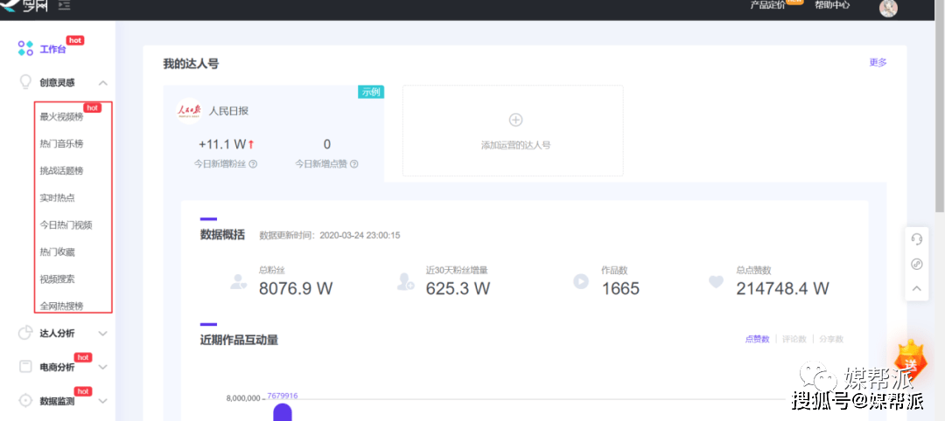945x421 pixels.
Task: Click the 1665 works count value
Action: [620, 289]
